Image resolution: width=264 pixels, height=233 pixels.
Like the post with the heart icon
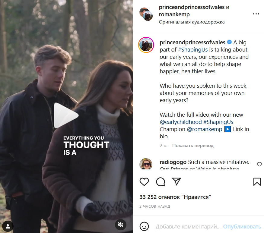tap(144, 182)
